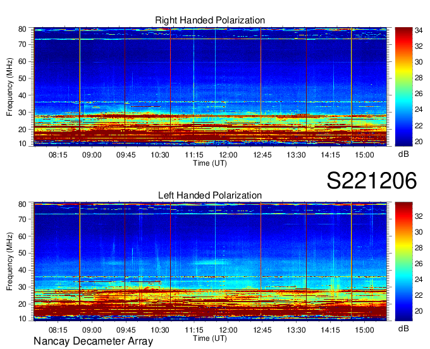Click the left-handed spectrogram plot area
This screenshot has height=349, width=430.
(210, 262)
